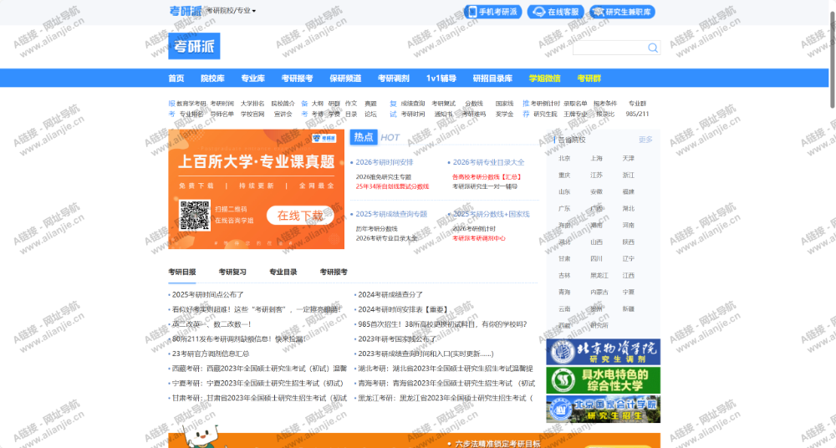836x448 pixels.
Task: Open 北京物资学院 研究生调剂 banner
Action: click(603, 352)
